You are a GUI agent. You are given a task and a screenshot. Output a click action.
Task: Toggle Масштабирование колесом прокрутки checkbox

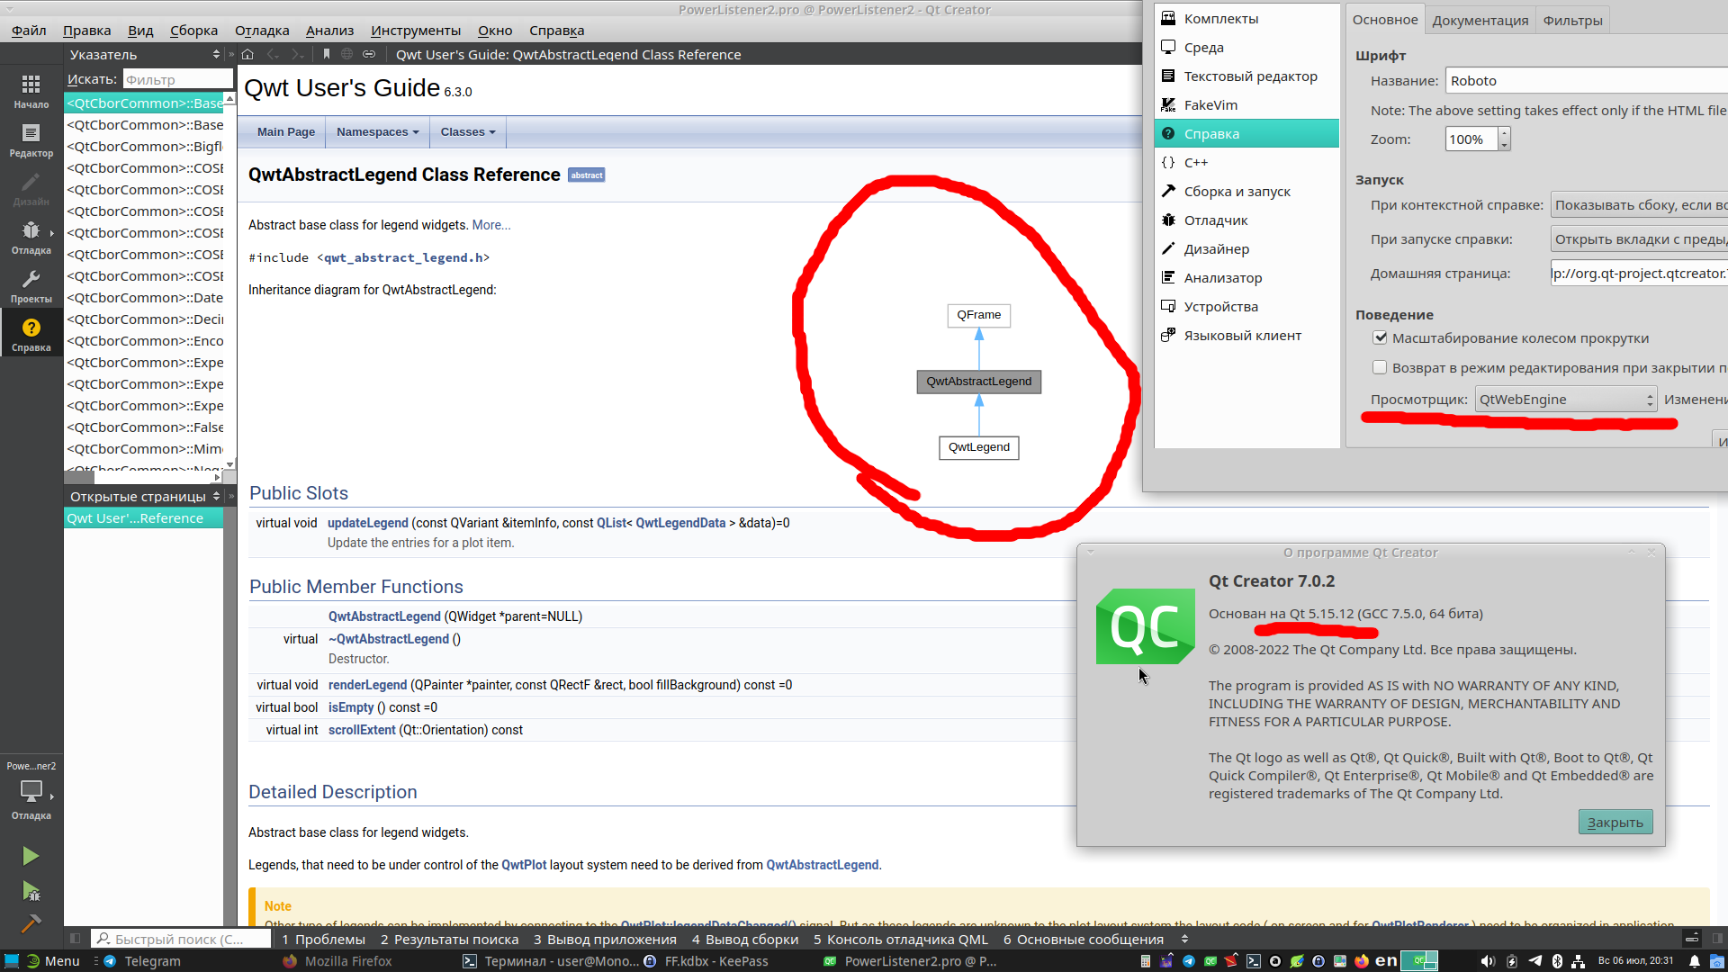(x=1380, y=337)
